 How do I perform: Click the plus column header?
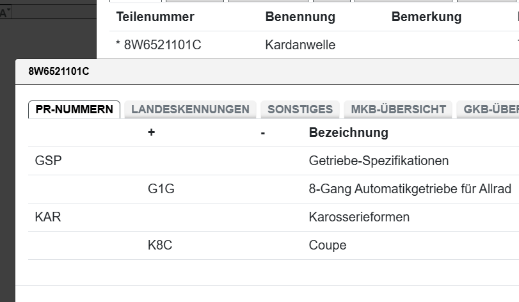[x=151, y=133]
